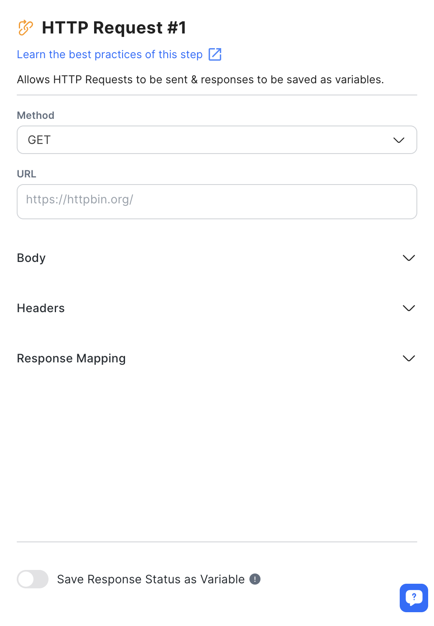Image resolution: width=434 pixels, height=626 pixels.
Task: Click the step description text about HTTP Requests
Action: click(x=200, y=80)
